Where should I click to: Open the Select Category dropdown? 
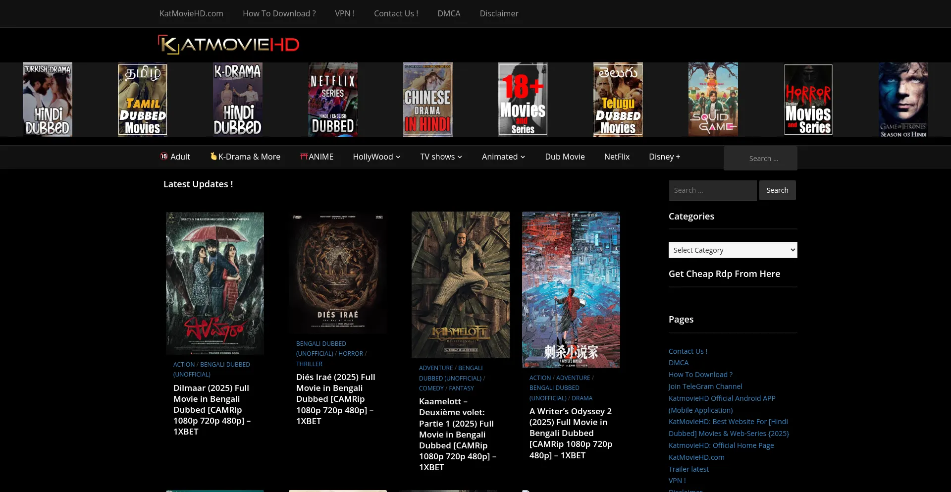pos(733,250)
